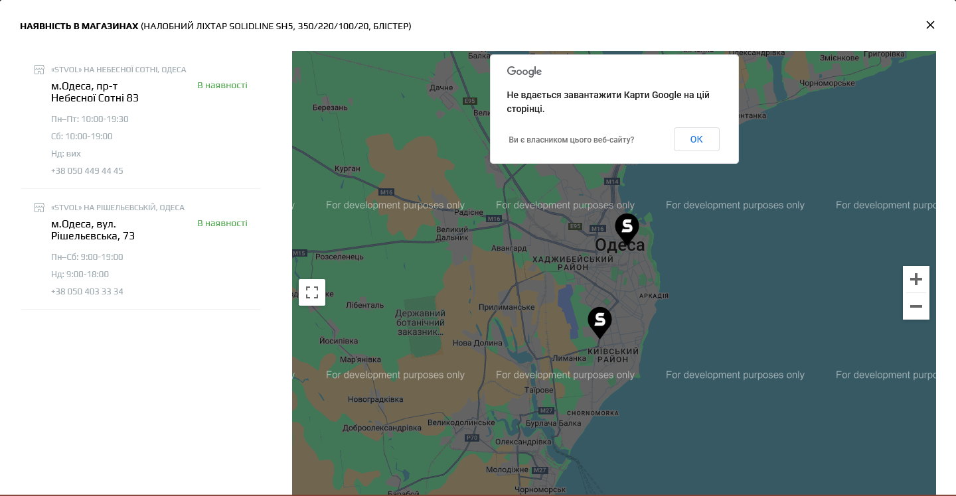Click 'В наявності' status for Небесної Сотні store

pyautogui.click(x=222, y=86)
